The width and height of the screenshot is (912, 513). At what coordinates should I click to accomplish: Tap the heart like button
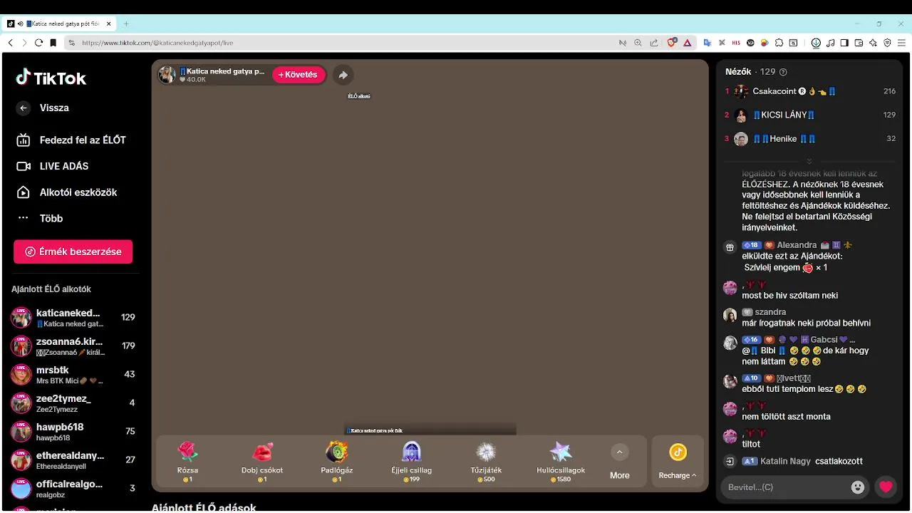pyautogui.click(x=886, y=487)
